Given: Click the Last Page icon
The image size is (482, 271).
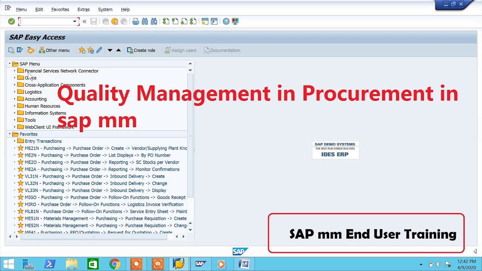Looking at the screenshot, I should [x=193, y=21].
